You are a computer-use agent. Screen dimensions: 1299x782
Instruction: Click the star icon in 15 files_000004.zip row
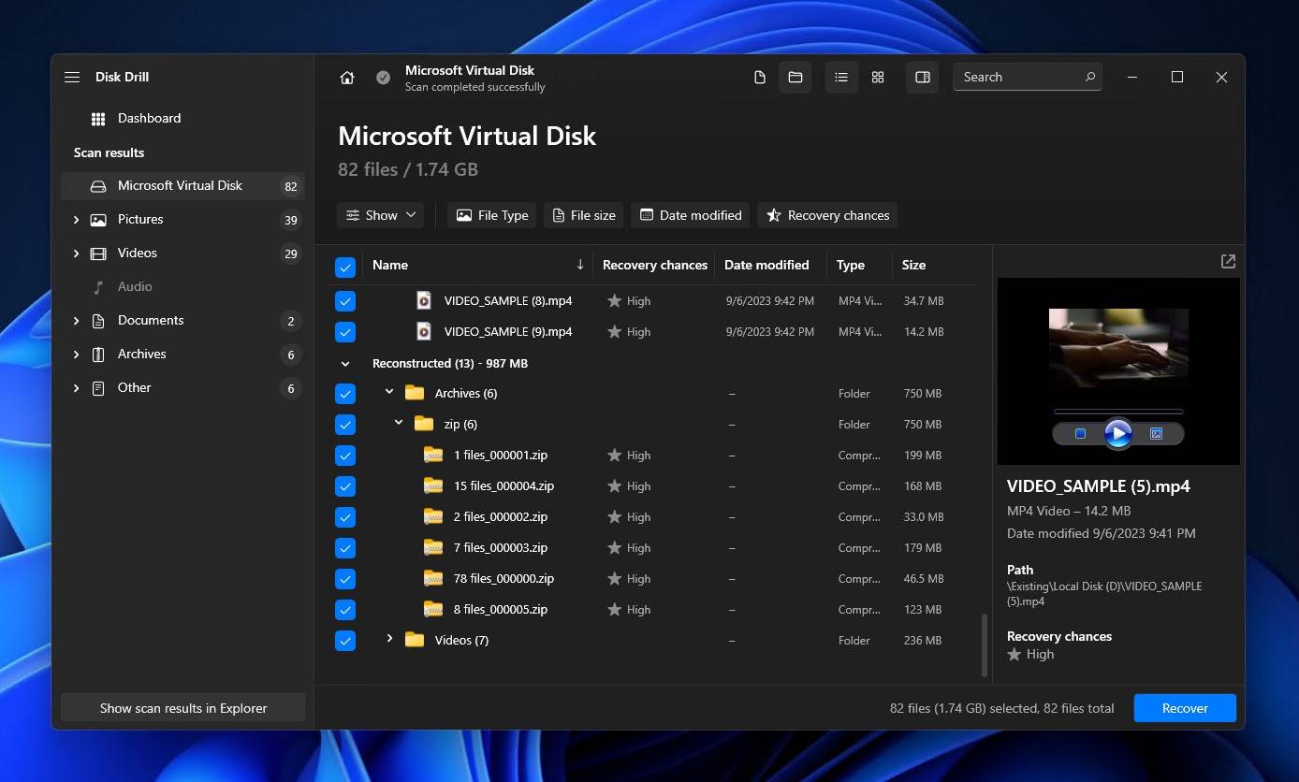pos(615,486)
